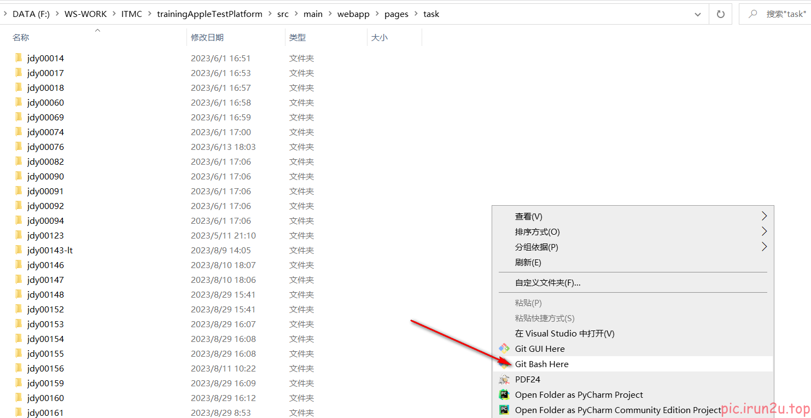Choose 自定义文件夹(F)... menu entry
Viewport: 811px width, 418px height.
(547, 283)
